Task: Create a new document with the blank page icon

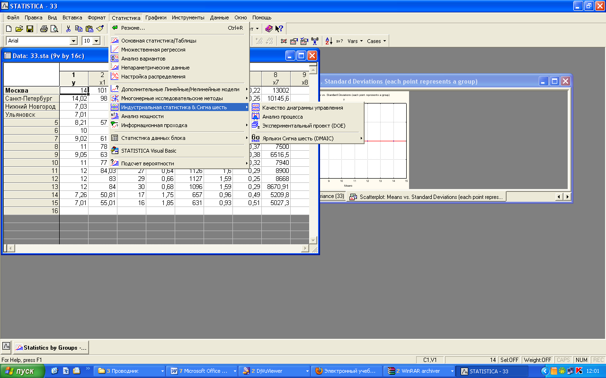Action: pyautogui.click(x=9, y=28)
